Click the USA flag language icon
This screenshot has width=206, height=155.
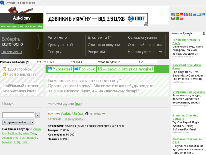pos(173,15)
